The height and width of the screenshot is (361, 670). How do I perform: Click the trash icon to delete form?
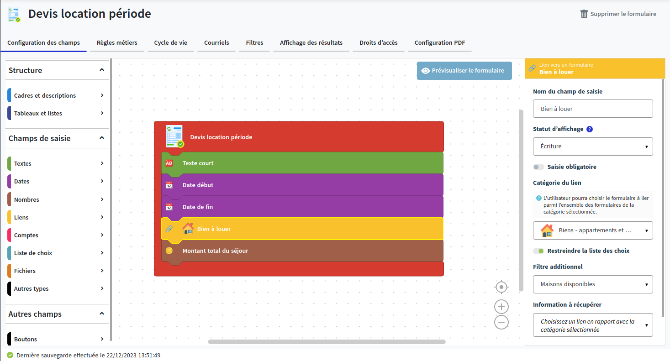584,14
